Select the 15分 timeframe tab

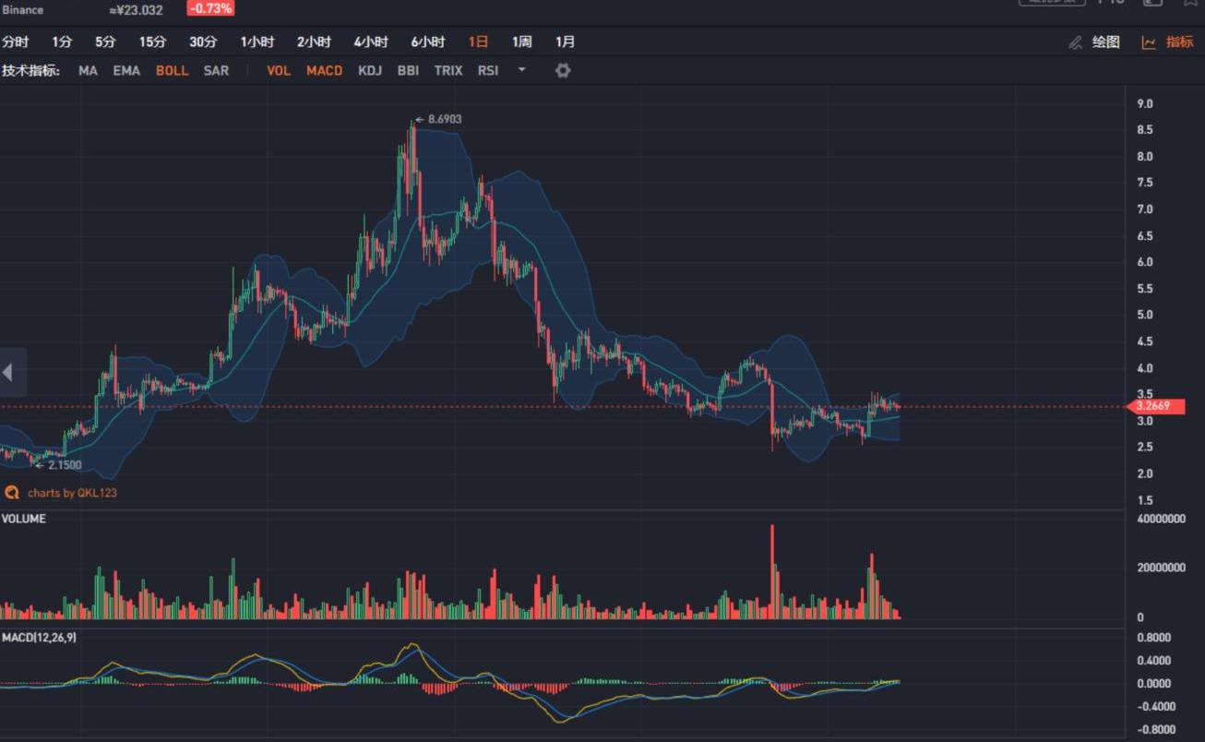pos(153,42)
